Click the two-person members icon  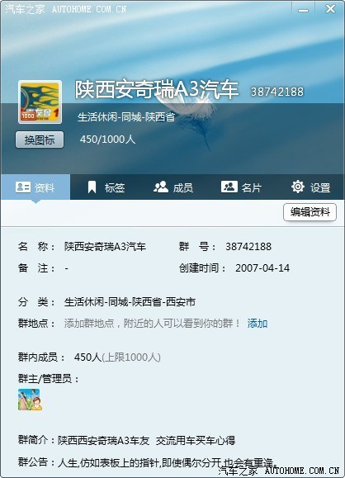[x=161, y=187]
